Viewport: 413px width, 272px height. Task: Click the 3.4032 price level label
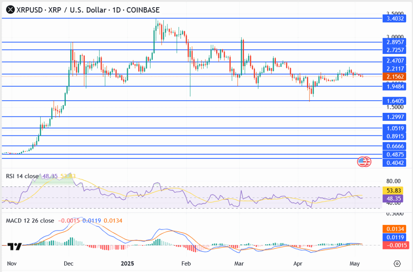pos(395,18)
